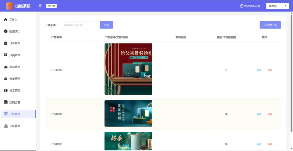
Task: Preview the 广告图片3 thumbnail image
Action: pos(128,69)
